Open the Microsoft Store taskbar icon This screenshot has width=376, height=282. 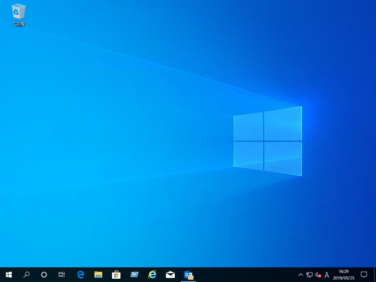(x=116, y=275)
